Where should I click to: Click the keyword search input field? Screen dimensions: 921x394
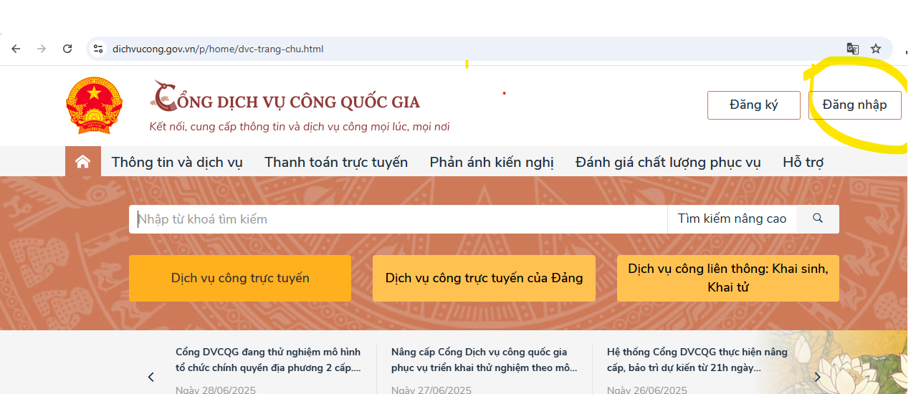398,218
